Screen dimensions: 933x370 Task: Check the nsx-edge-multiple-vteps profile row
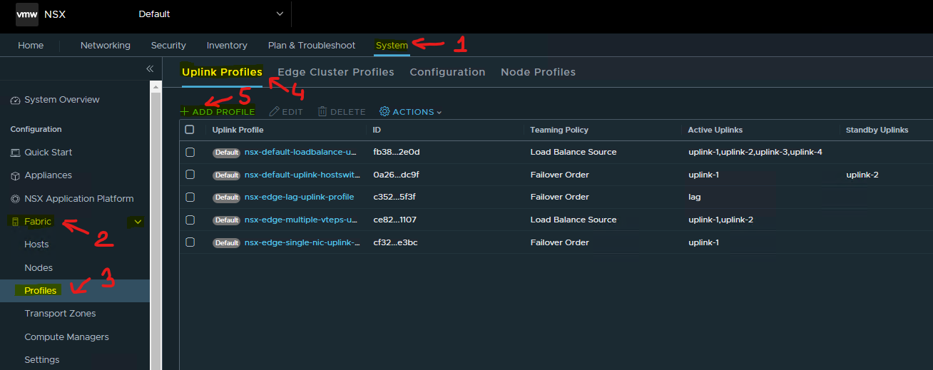click(x=190, y=220)
